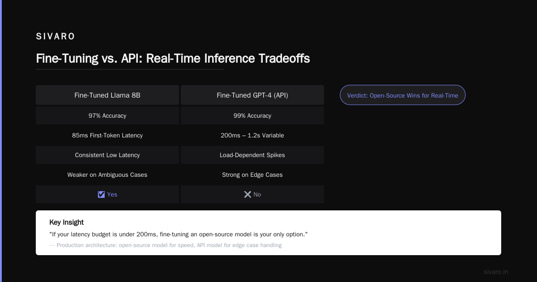The image size is (537, 282).
Task: Click the SIVARO brand logo text
Action: coord(55,37)
